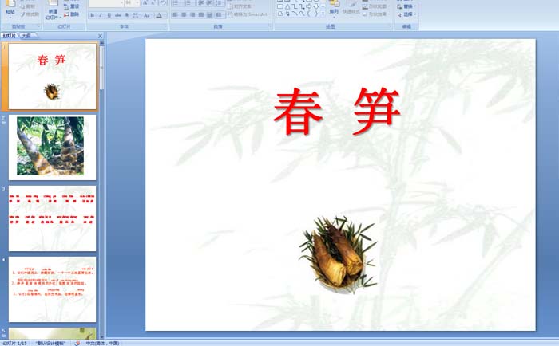The image size is (559, 346).
Task: Click the bullets list button
Action: click(177, 3)
